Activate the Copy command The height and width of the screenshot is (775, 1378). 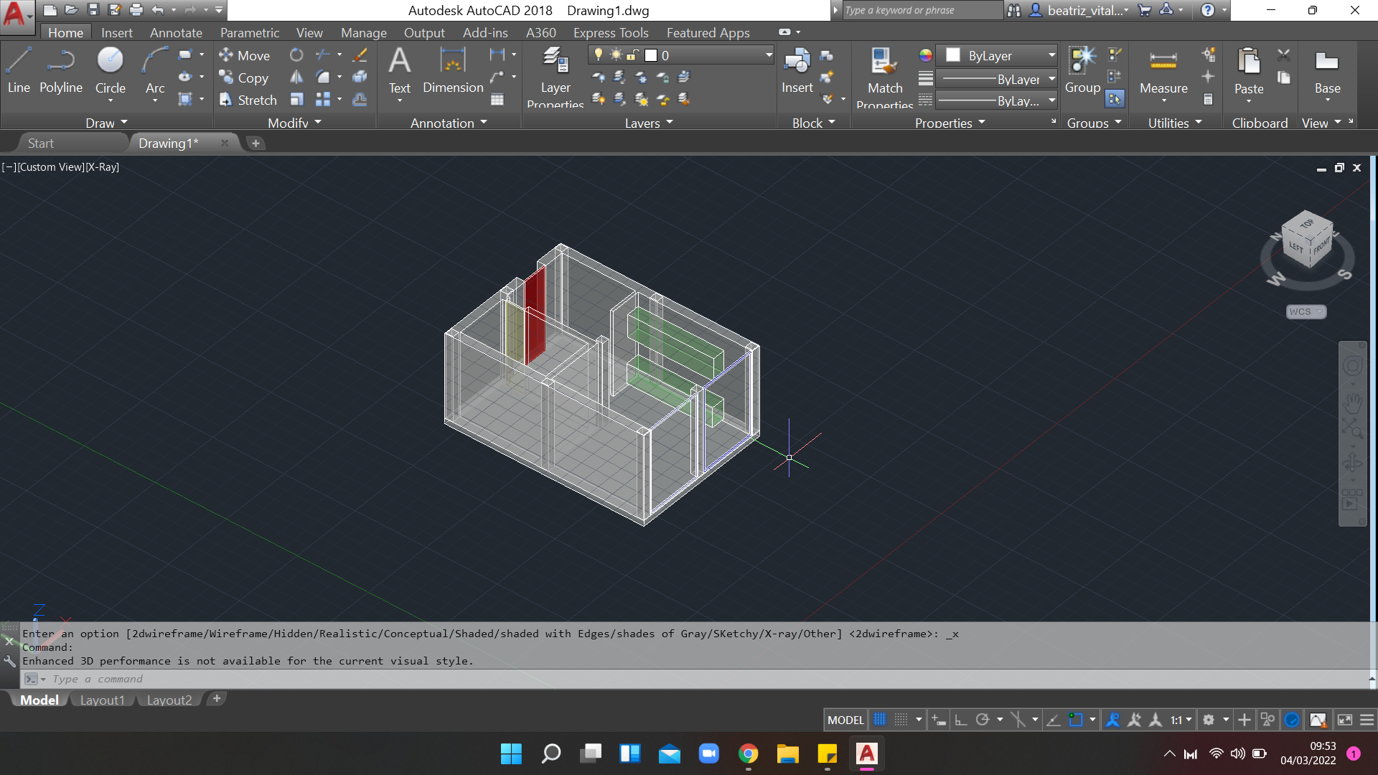point(243,77)
